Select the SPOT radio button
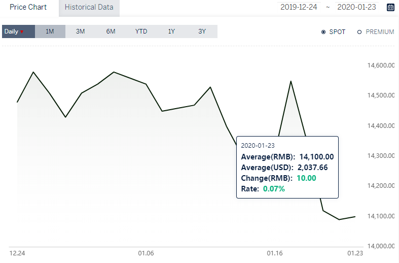Viewport: 399px width, 263px height. [x=323, y=32]
